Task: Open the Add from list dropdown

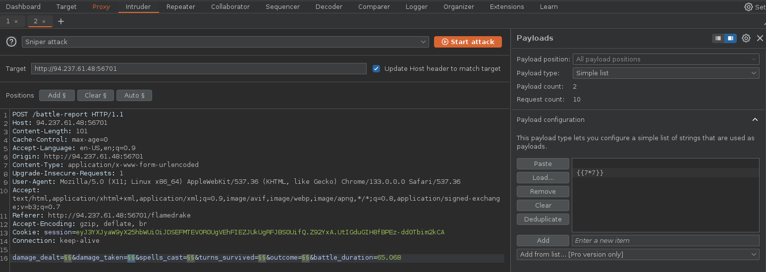Action: click(638, 254)
